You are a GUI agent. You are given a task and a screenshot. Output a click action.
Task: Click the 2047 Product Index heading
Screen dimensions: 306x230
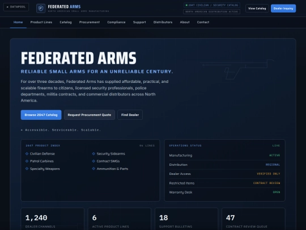(x=42, y=146)
